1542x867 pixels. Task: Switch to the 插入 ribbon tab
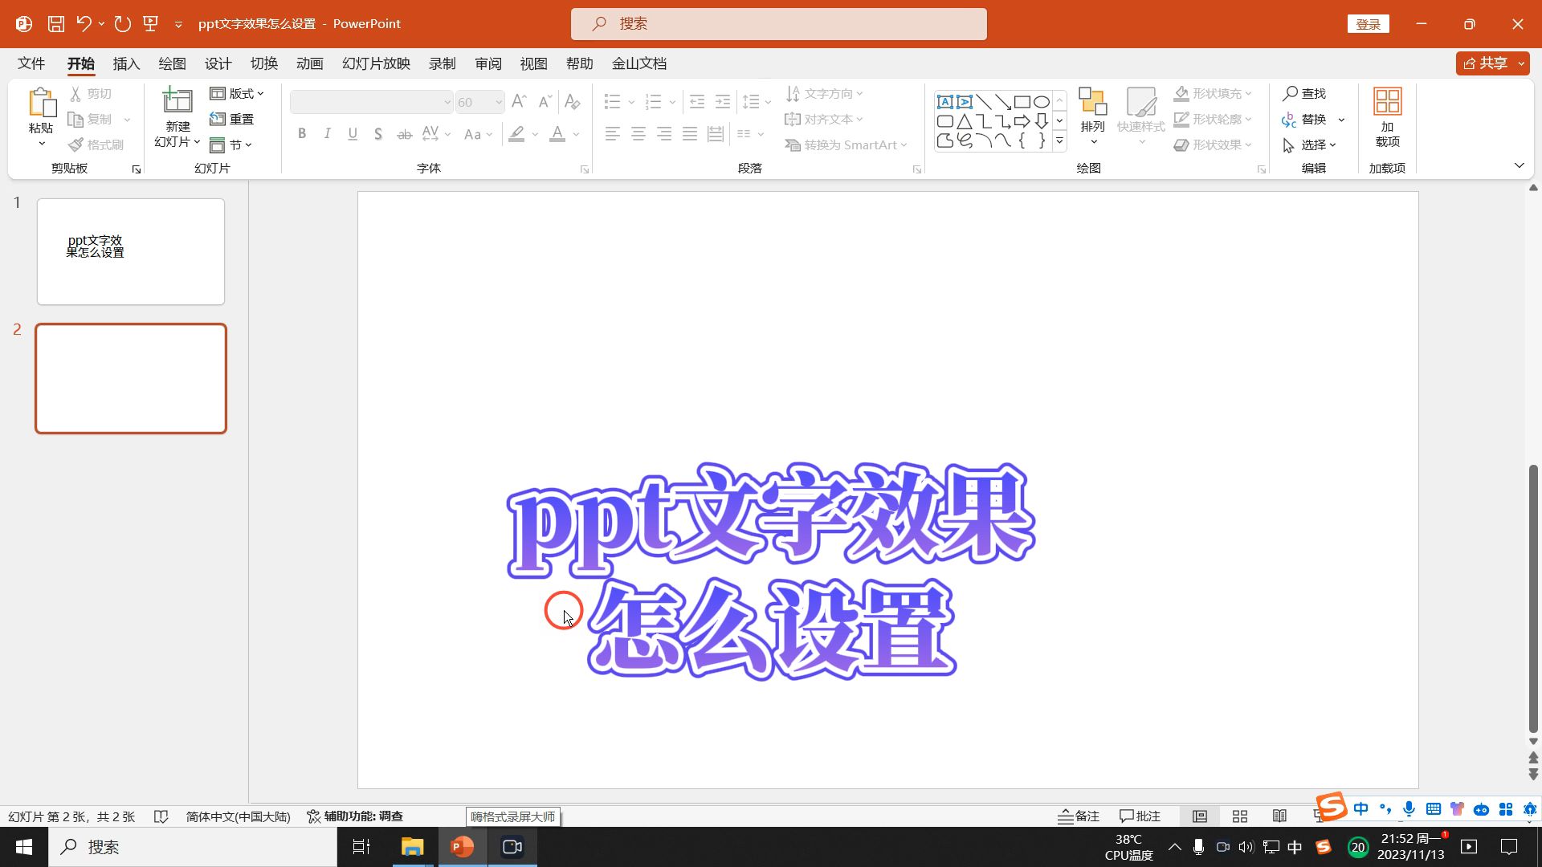(125, 63)
